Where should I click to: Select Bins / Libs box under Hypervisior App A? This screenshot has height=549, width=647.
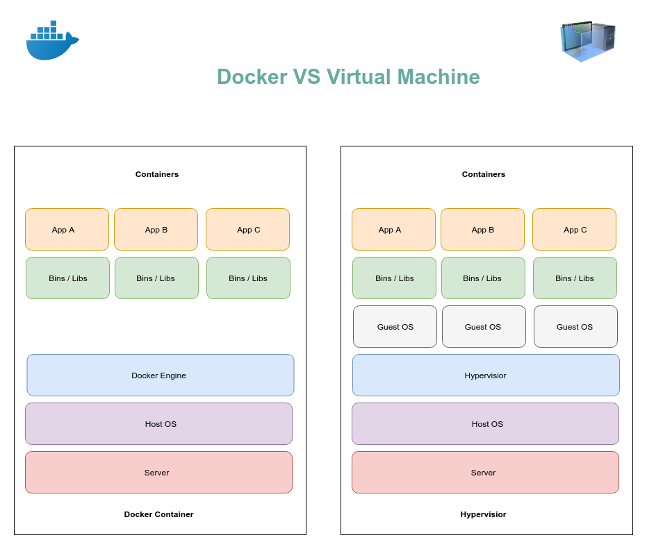[395, 278]
